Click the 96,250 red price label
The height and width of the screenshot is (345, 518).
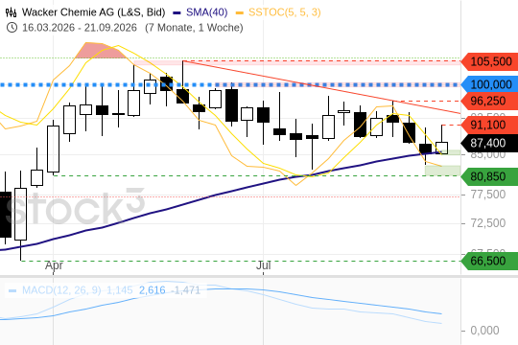(x=489, y=101)
